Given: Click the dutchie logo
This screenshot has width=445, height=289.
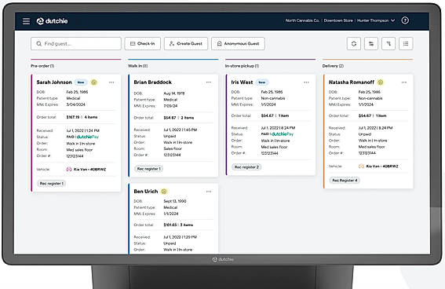Looking at the screenshot, I should [53, 21].
